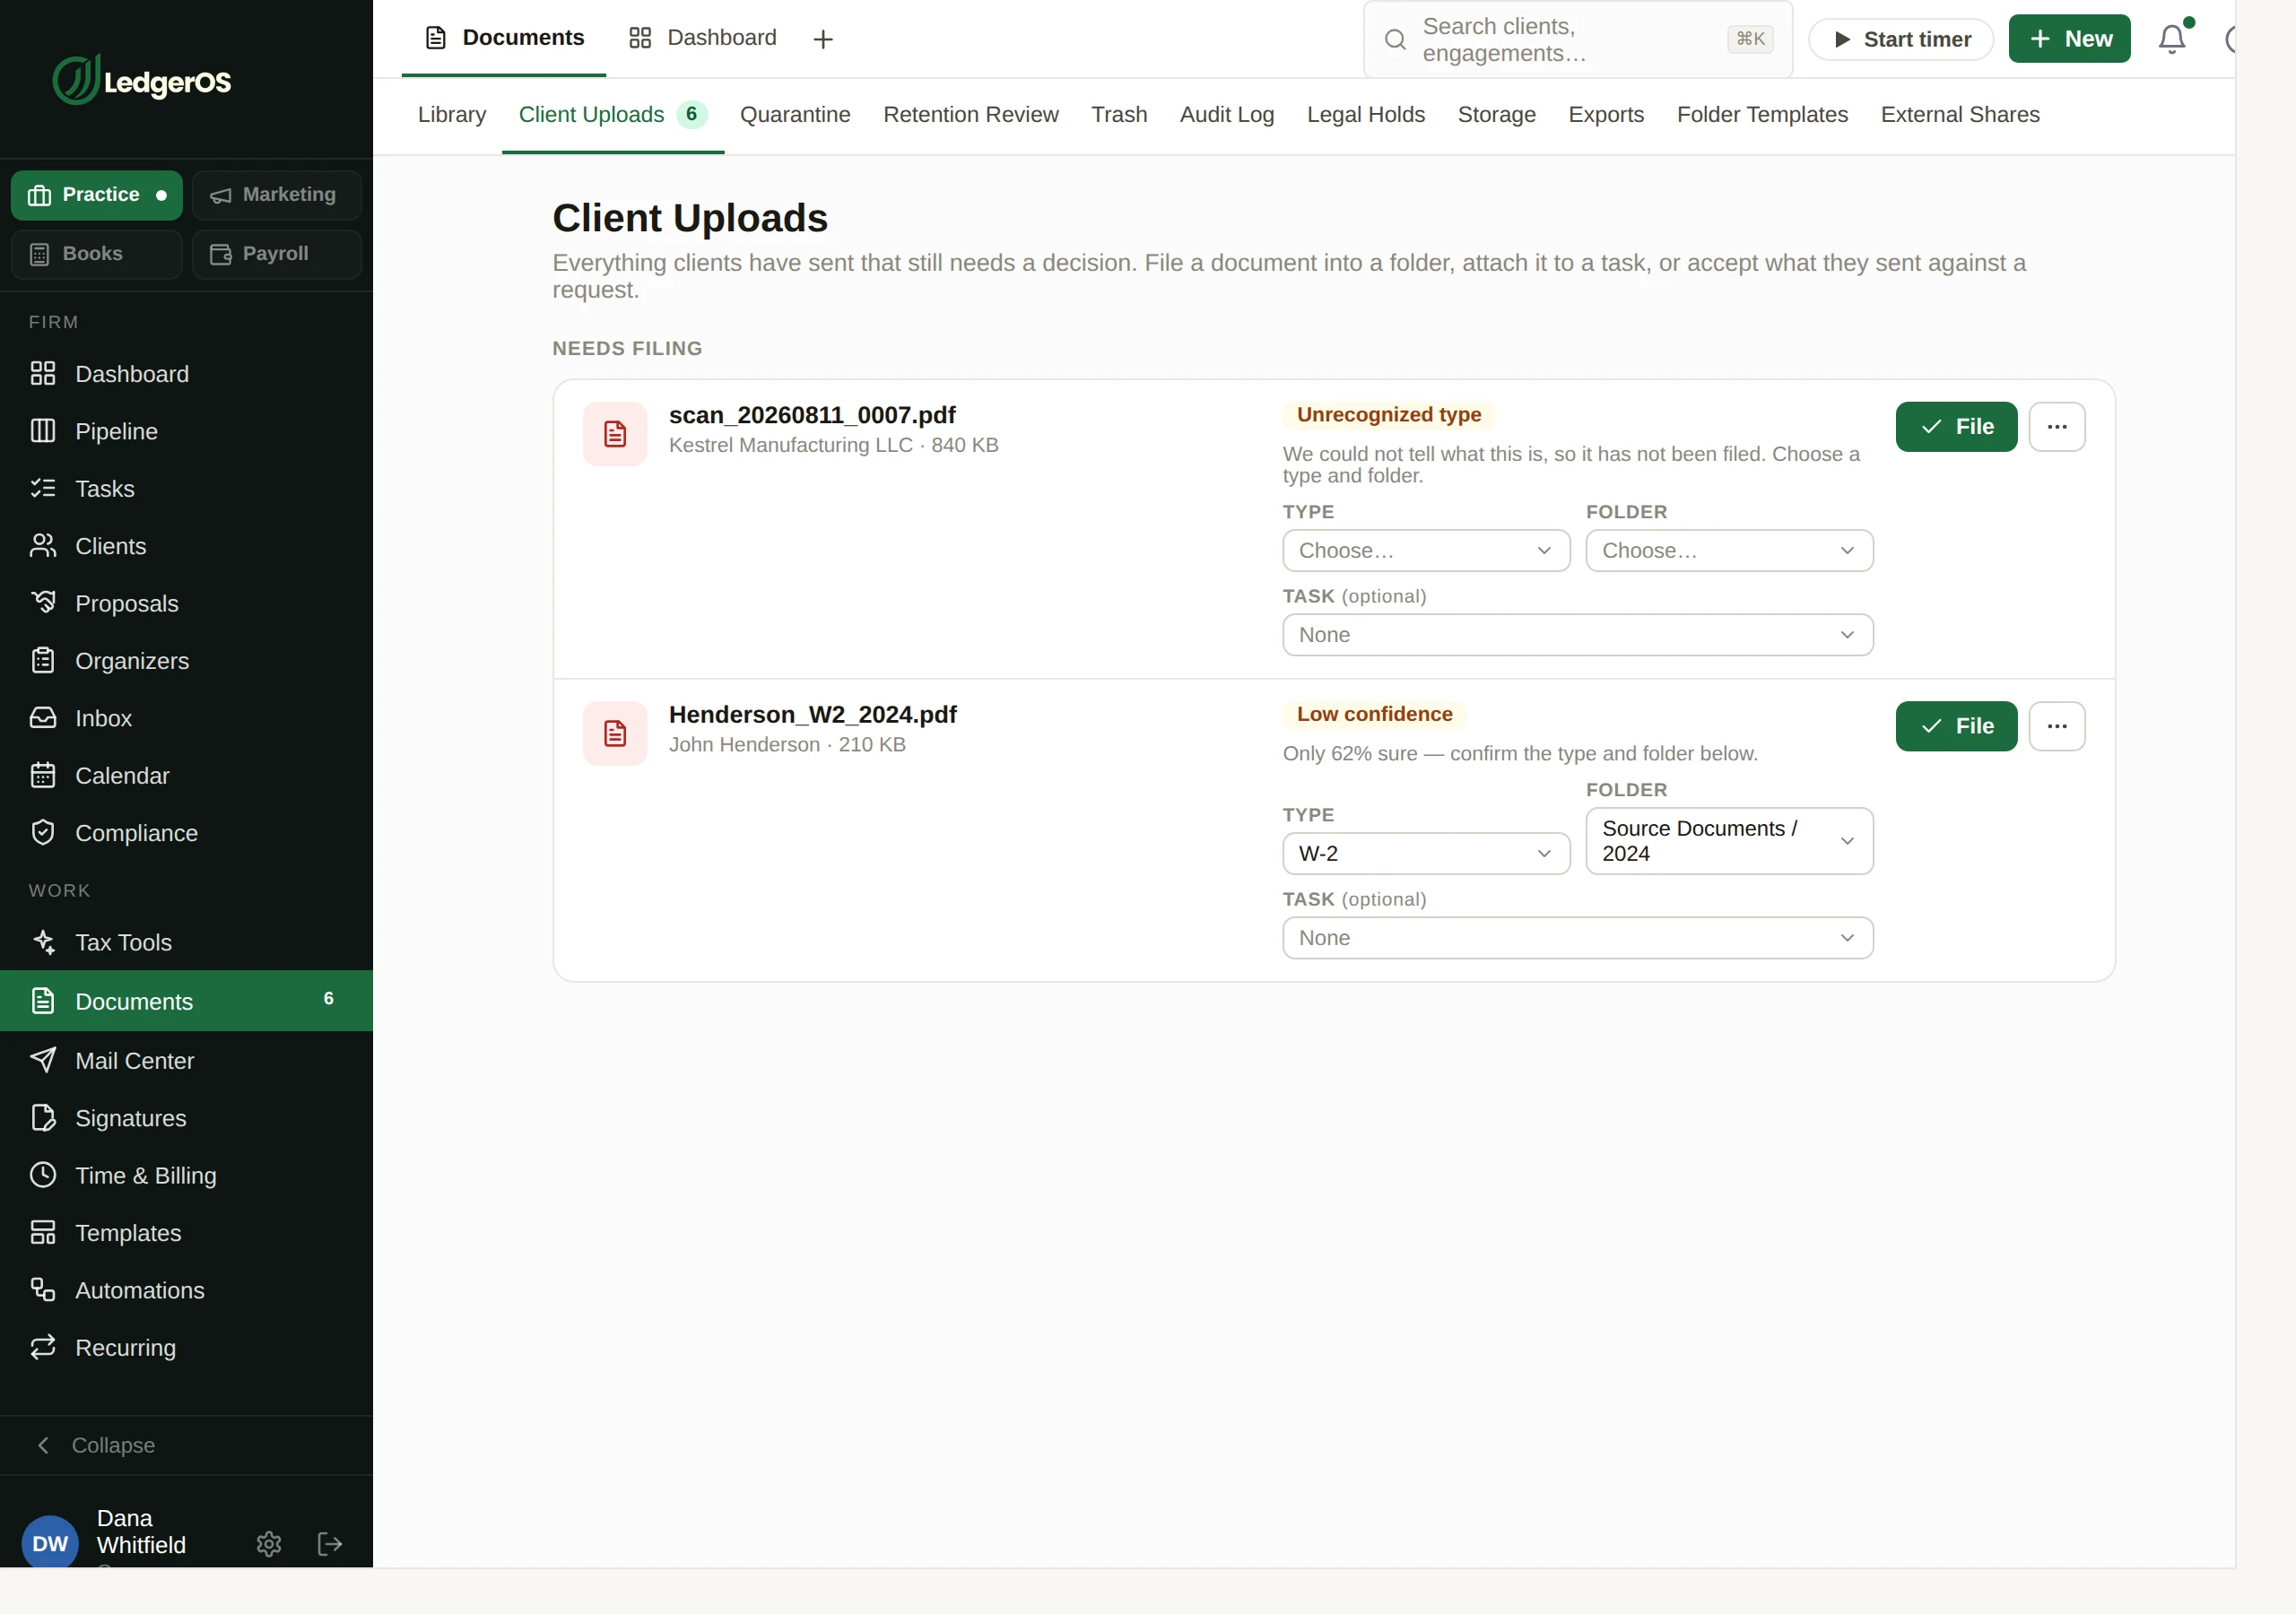Open settings gear next to Dana Whitfield

coord(268,1544)
